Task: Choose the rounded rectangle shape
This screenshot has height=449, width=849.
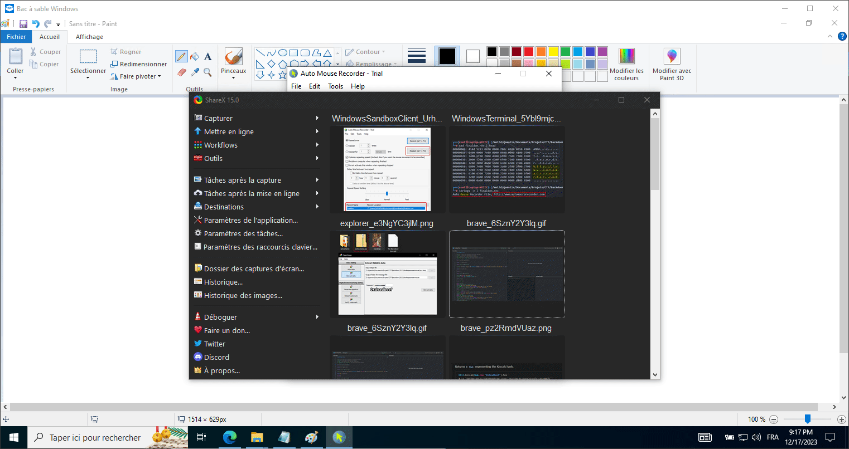Action: point(305,53)
